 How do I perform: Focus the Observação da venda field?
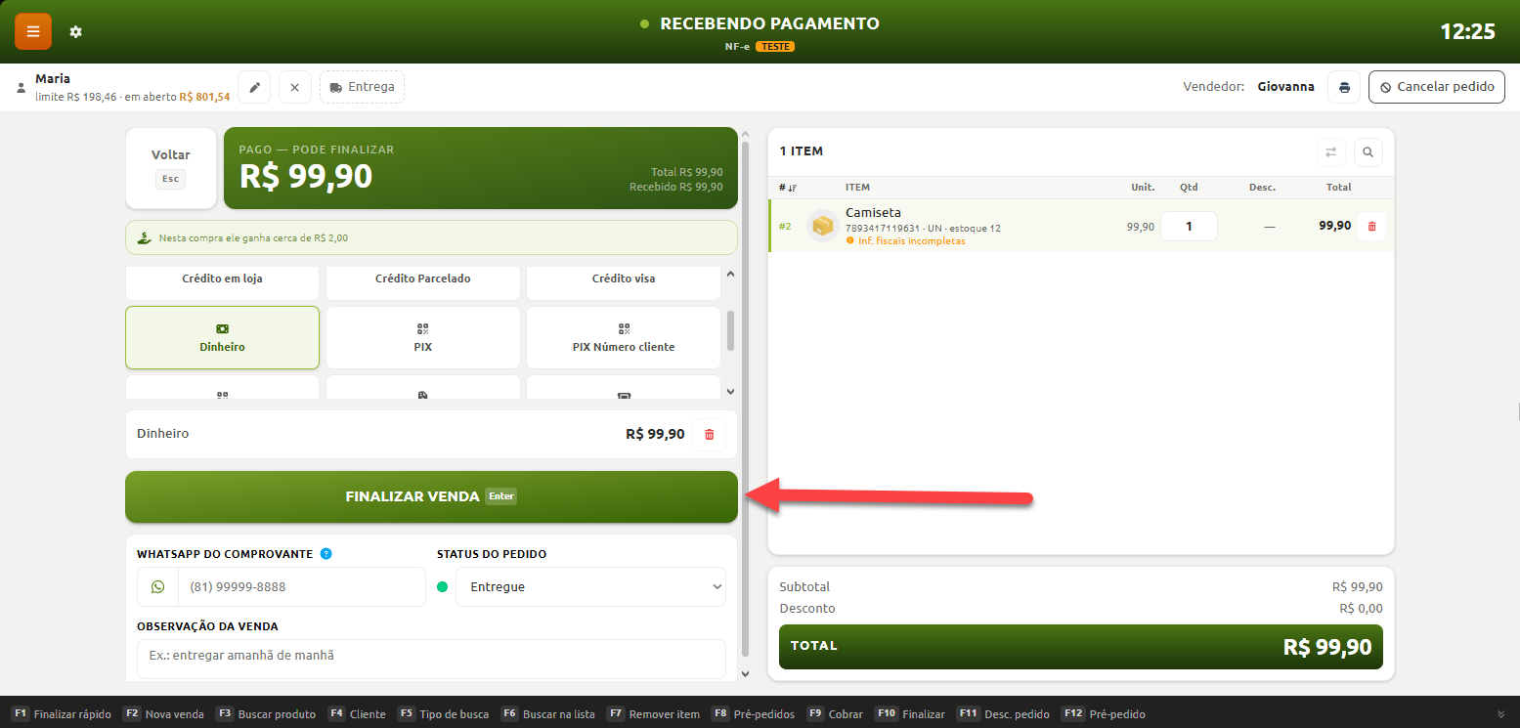pyautogui.click(x=431, y=659)
